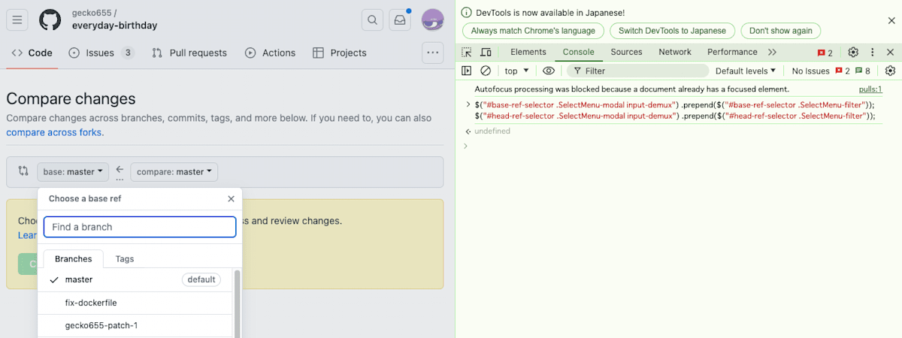The height and width of the screenshot is (338, 902).
Task: Open the gecko655 owner link
Action: (91, 13)
